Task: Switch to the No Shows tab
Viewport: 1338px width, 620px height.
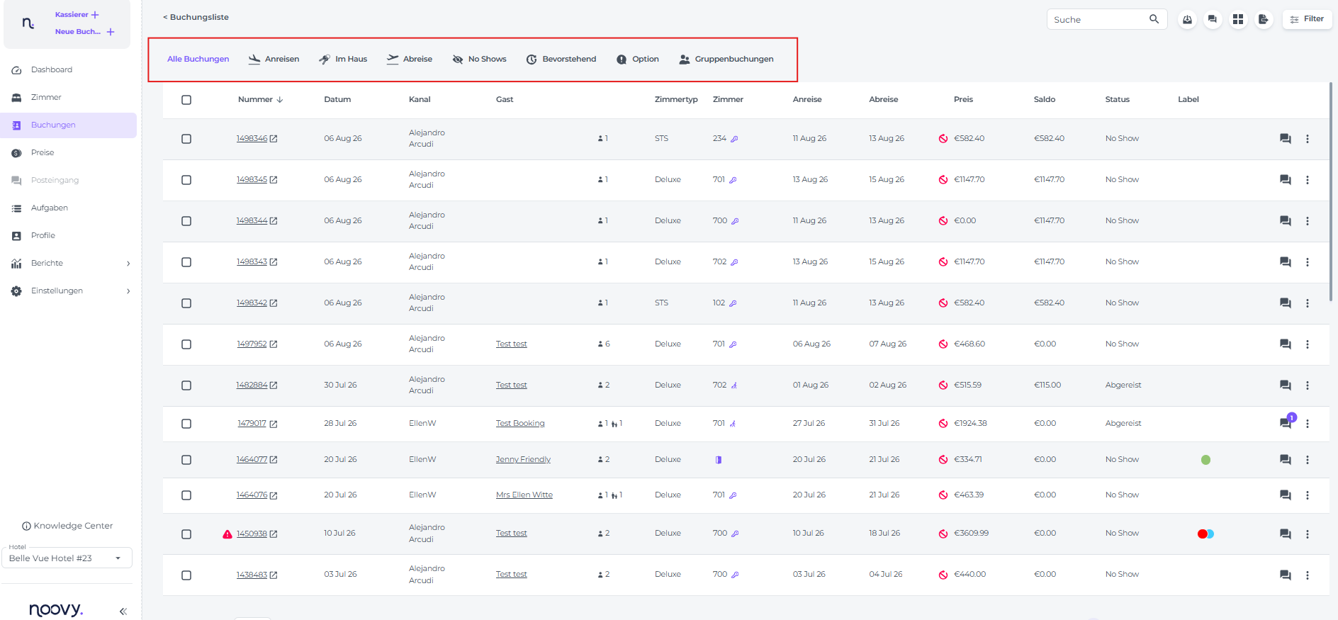Action: 480,60
